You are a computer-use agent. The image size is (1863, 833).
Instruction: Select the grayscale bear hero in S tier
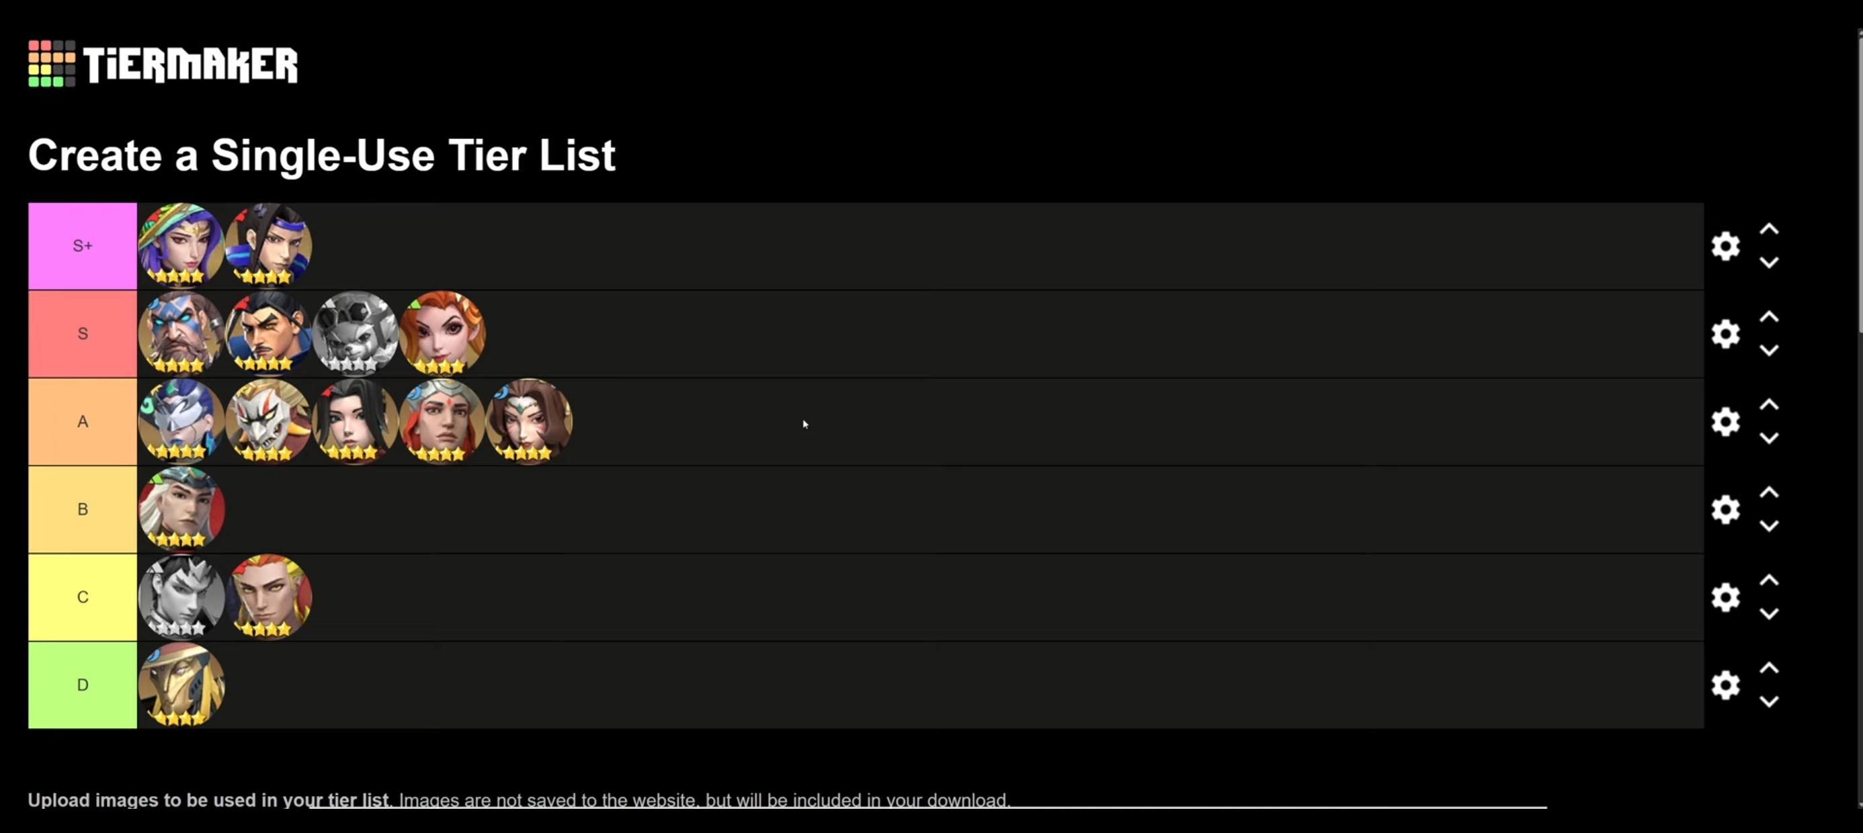[x=355, y=333]
